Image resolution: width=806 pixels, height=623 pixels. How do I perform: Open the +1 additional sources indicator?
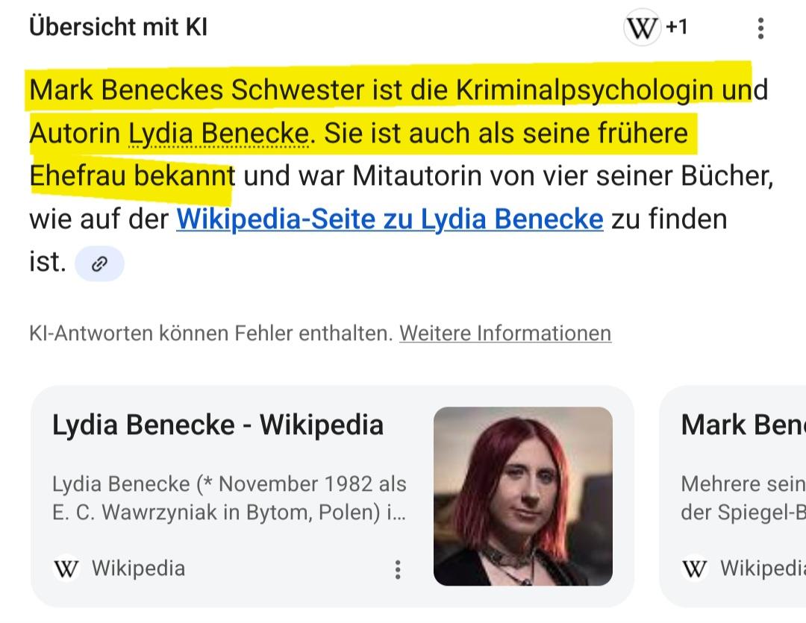676,27
